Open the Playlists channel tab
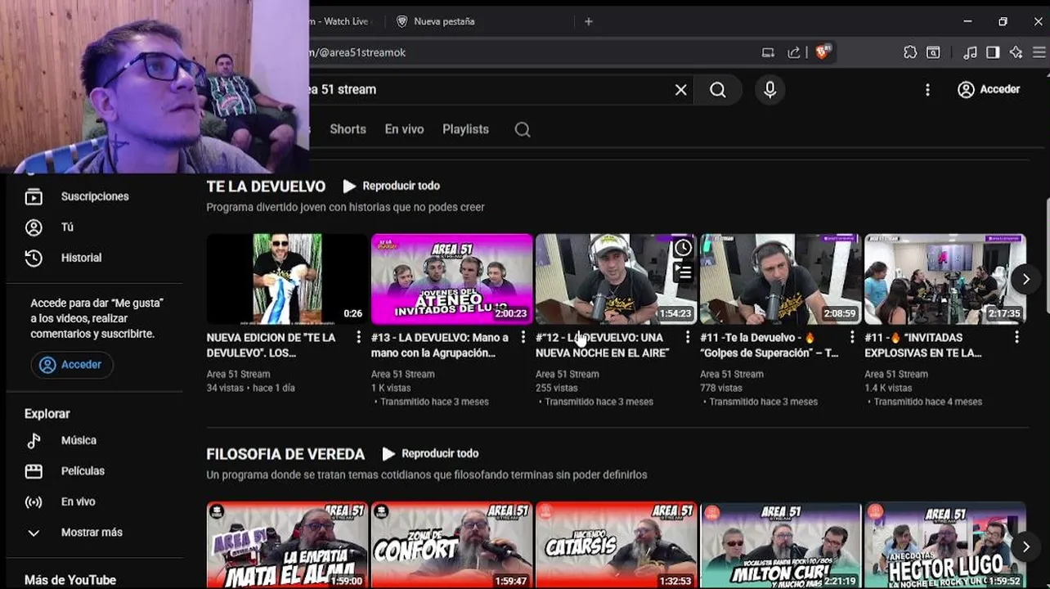 (x=465, y=129)
